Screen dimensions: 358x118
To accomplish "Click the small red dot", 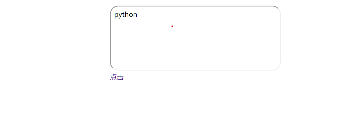I will [x=172, y=26].
